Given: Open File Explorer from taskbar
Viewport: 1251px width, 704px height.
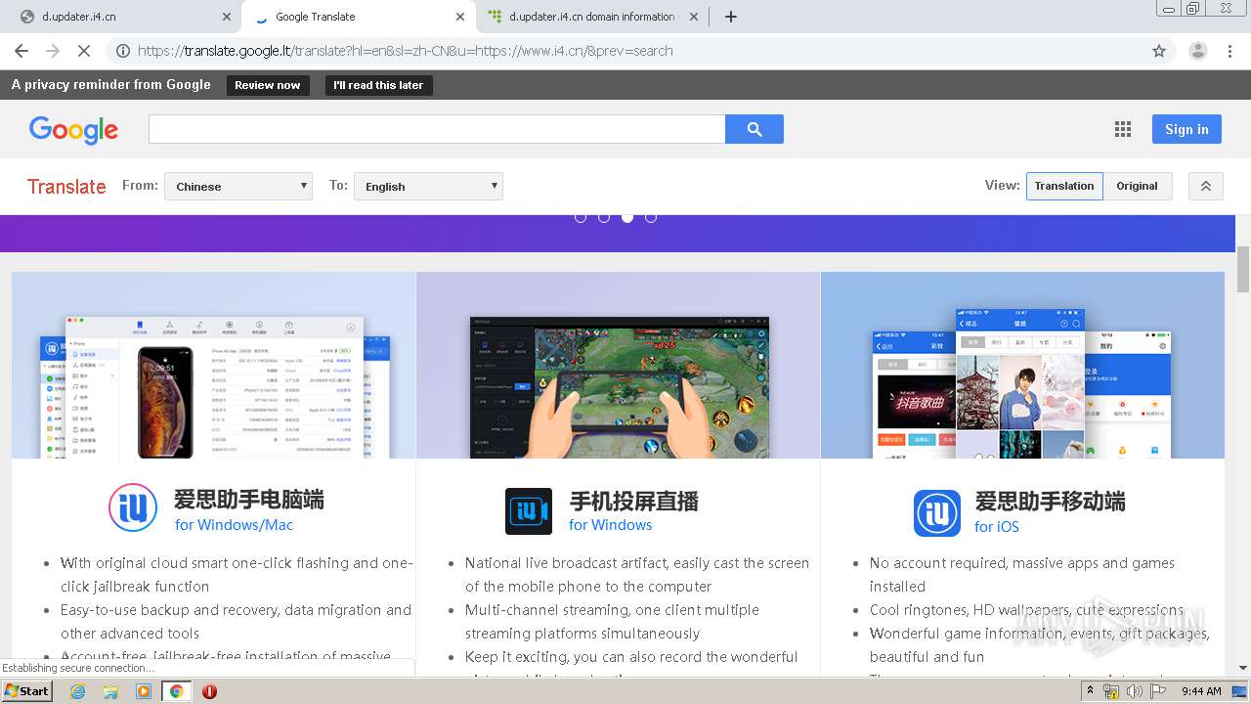Looking at the screenshot, I should point(110,691).
